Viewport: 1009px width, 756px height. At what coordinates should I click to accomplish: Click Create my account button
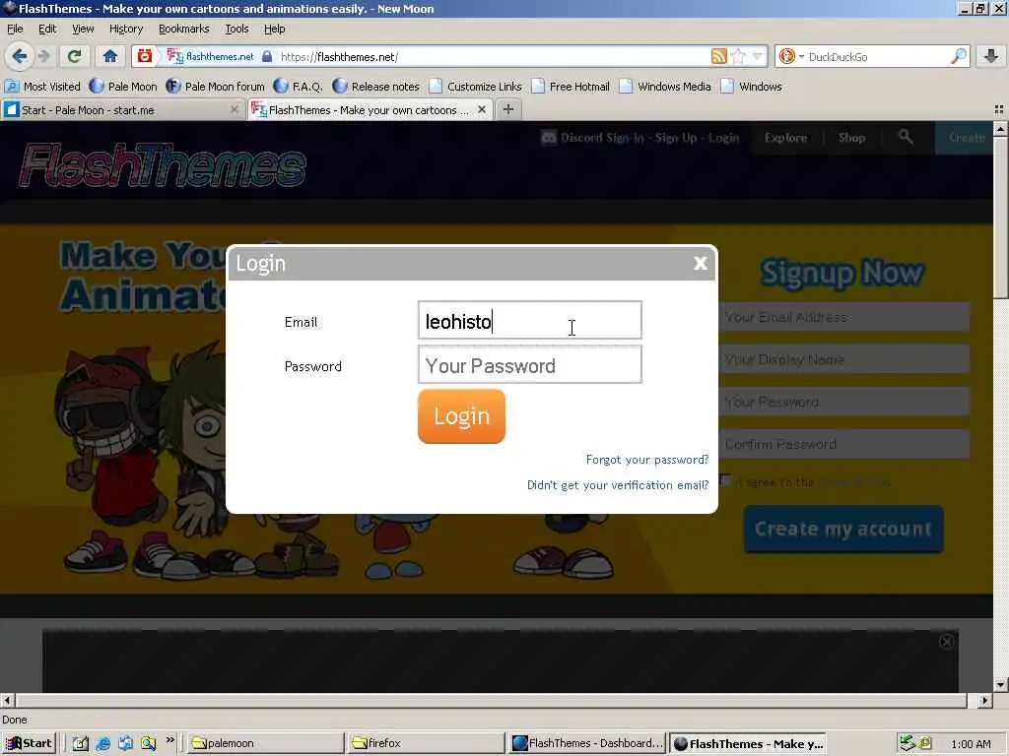point(843,529)
